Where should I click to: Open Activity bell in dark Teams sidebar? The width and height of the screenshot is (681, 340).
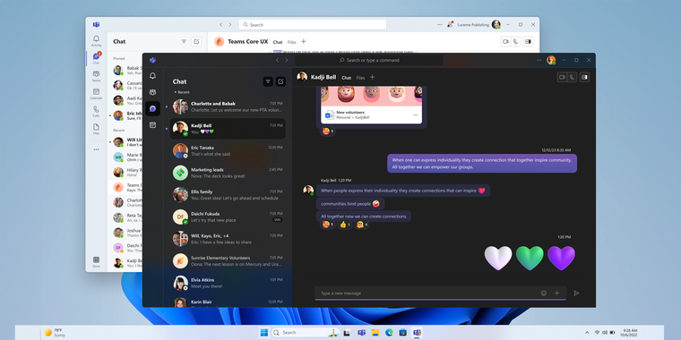(152, 76)
